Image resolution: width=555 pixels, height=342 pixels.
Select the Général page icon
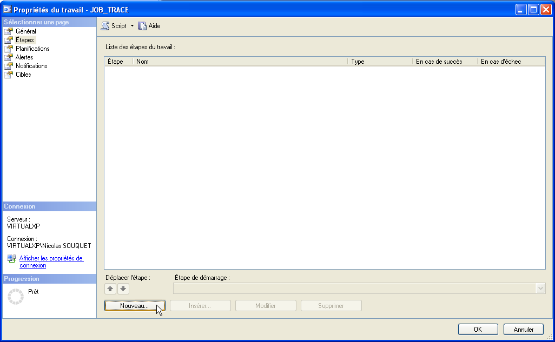tap(9, 31)
